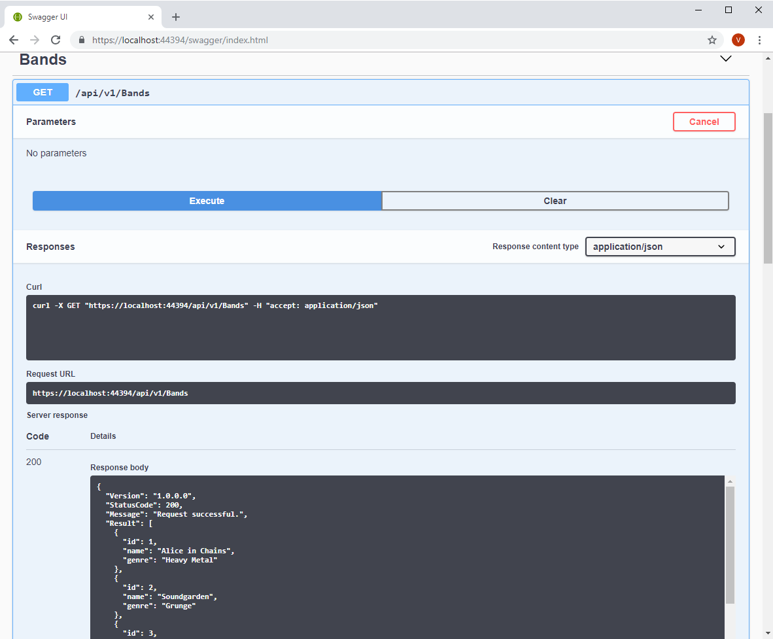Screen dimensions: 773x639
Task: Open the Response content type dropdown
Action: point(660,247)
